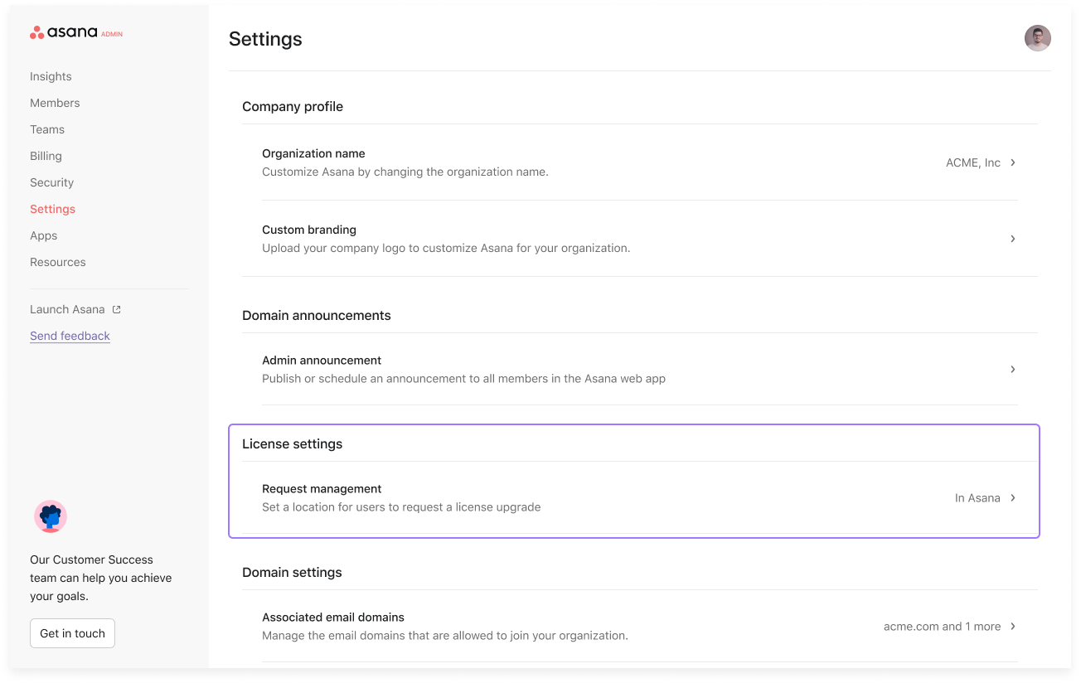Switch to the Members section
The height and width of the screenshot is (683, 1081).
[55, 103]
